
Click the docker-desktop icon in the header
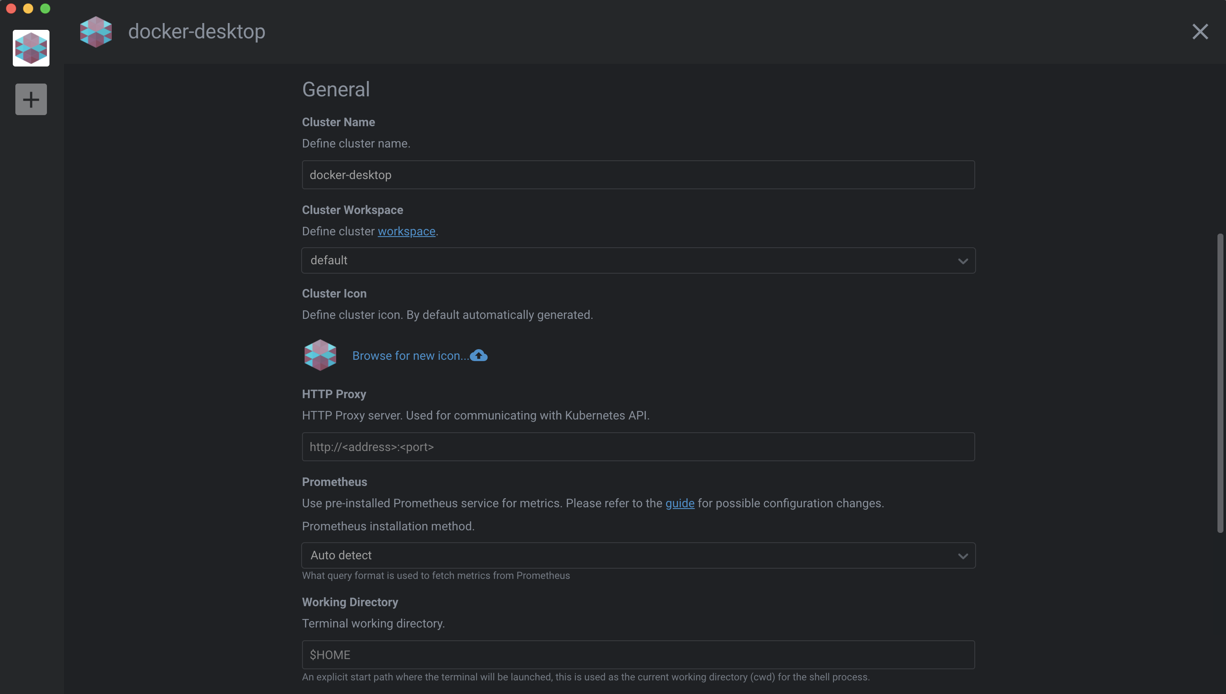pyautogui.click(x=96, y=32)
